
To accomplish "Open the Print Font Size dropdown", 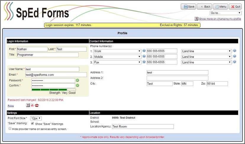I will tap(36, 118).
